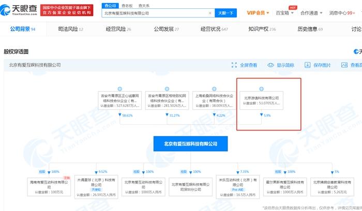Viewport: 362px width, 211px height.
Task: Open 北京游逸科技有限公司 shareholder node
Action: 261,101
